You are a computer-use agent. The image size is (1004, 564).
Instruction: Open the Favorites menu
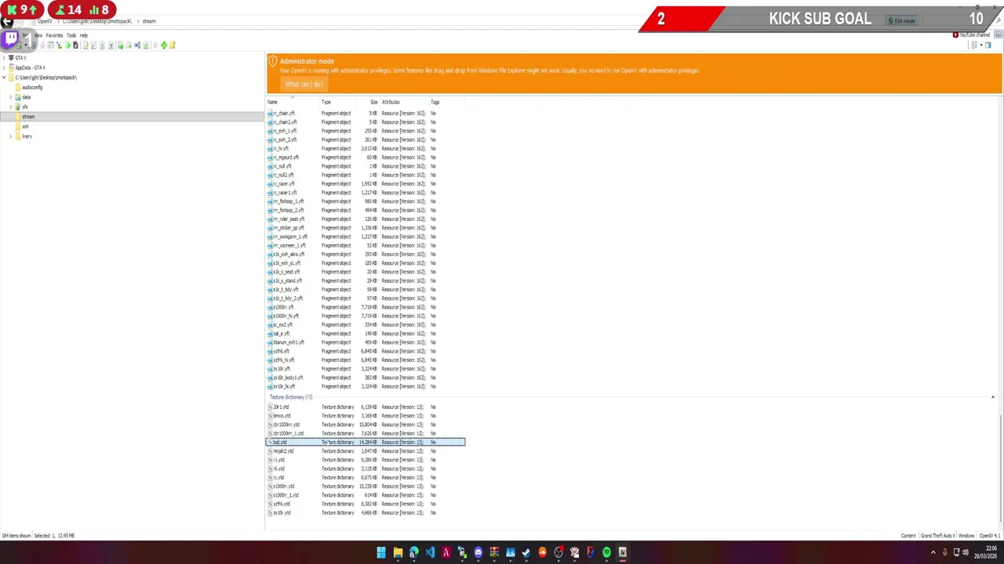(54, 35)
